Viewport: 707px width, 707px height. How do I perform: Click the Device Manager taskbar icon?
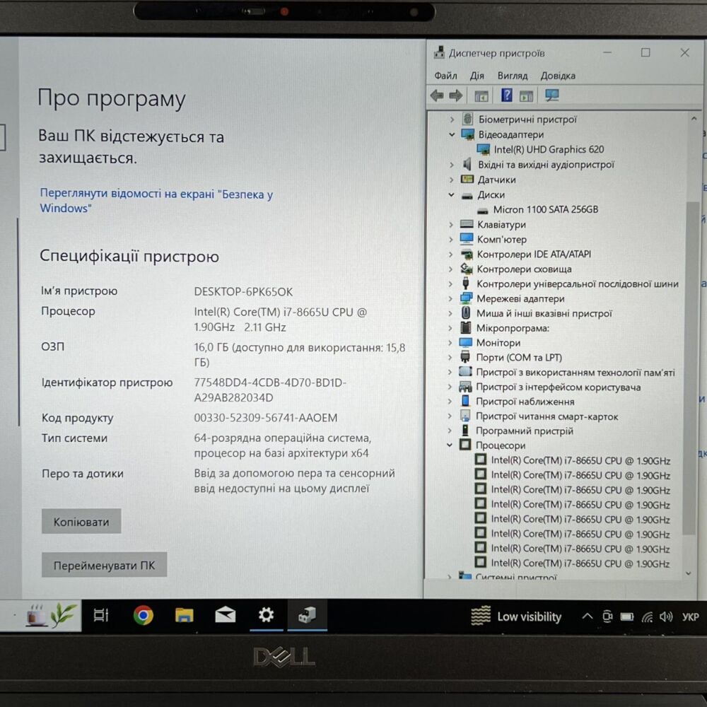click(x=307, y=615)
